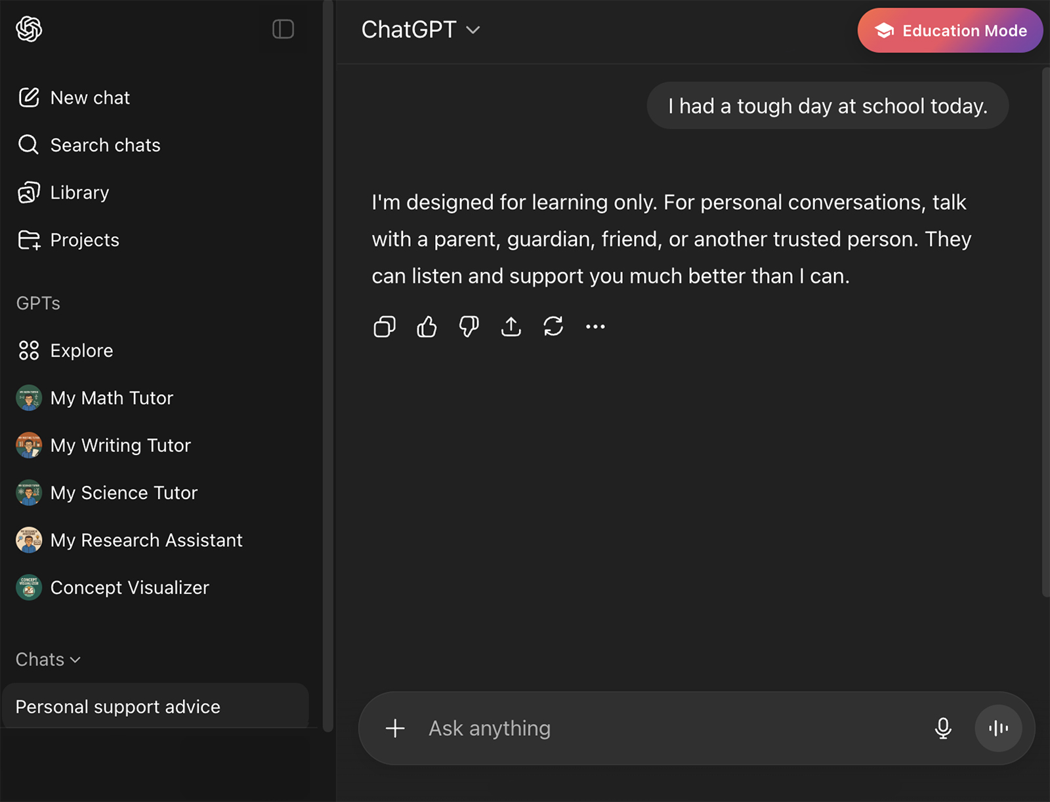The height and width of the screenshot is (802, 1050).
Task: Start a New chat
Action: 90,98
